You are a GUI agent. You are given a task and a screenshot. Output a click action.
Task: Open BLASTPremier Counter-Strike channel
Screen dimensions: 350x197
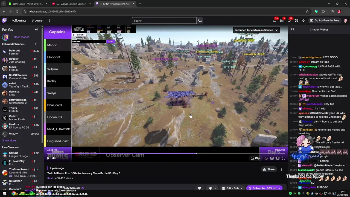pyautogui.click(x=22, y=77)
